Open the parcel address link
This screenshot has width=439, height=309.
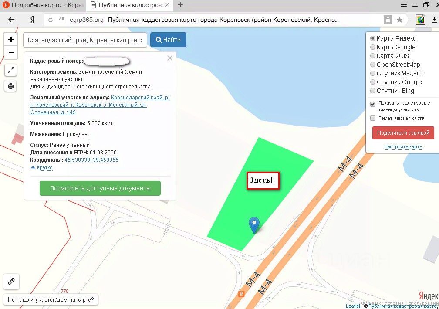coord(100,105)
